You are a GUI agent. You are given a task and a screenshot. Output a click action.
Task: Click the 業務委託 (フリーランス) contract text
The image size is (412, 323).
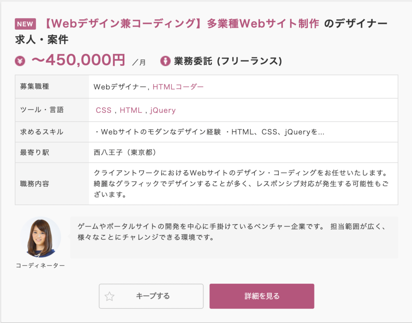(228, 61)
